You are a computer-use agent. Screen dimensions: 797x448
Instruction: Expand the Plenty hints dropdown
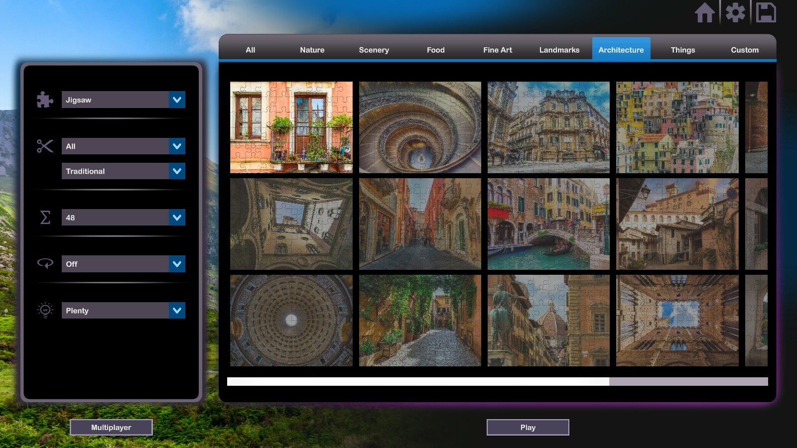click(123, 310)
